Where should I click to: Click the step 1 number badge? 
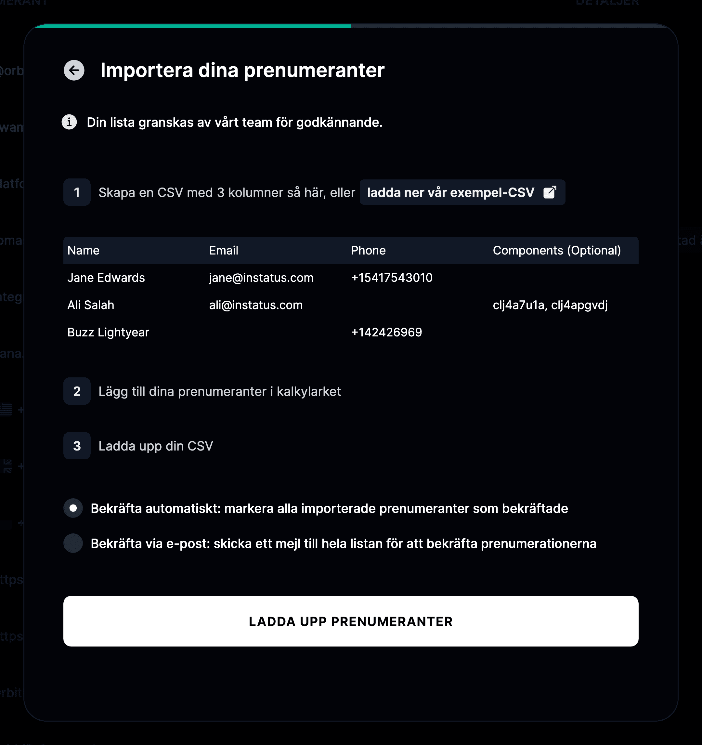77,192
